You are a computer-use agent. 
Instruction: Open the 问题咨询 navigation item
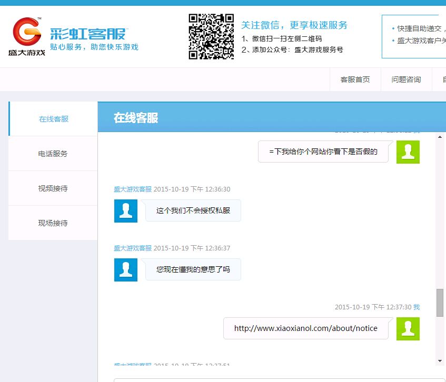[406, 79]
